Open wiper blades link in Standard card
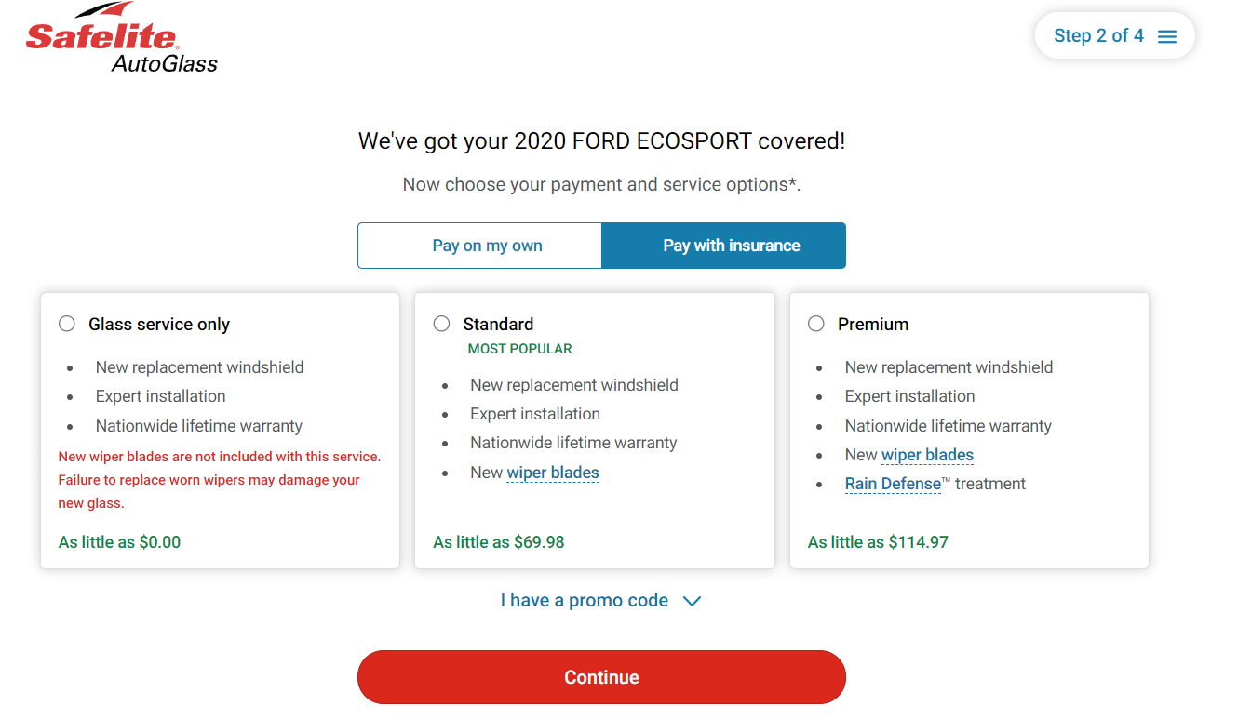 [553, 473]
